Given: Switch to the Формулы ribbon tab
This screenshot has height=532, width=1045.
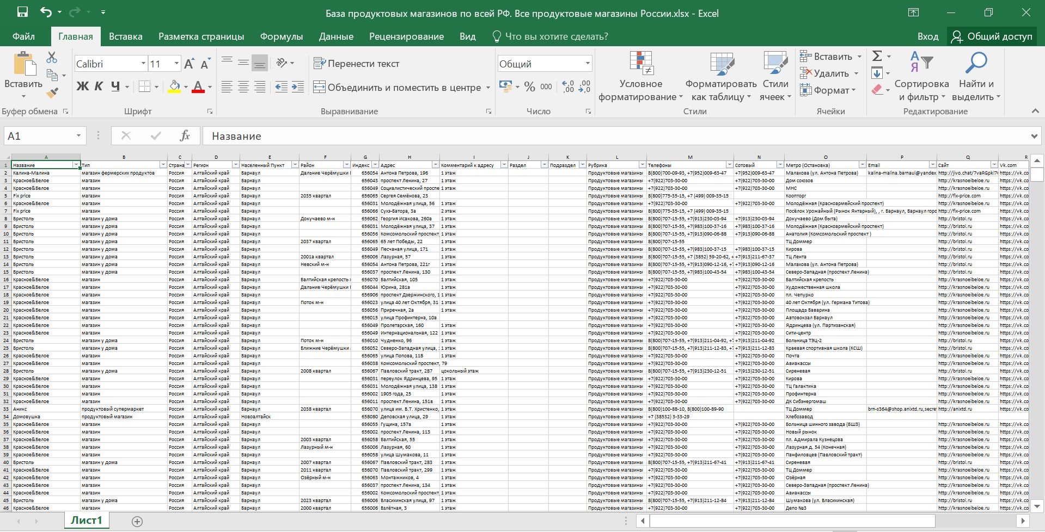Looking at the screenshot, I should [281, 36].
